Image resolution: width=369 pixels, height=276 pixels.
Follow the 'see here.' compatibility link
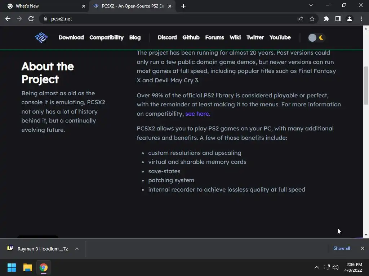click(x=198, y=114)
